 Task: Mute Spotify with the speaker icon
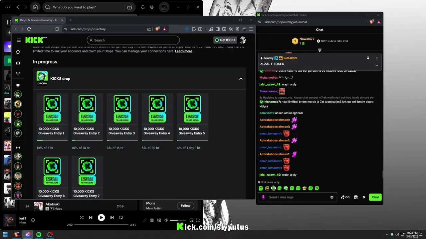165,220
